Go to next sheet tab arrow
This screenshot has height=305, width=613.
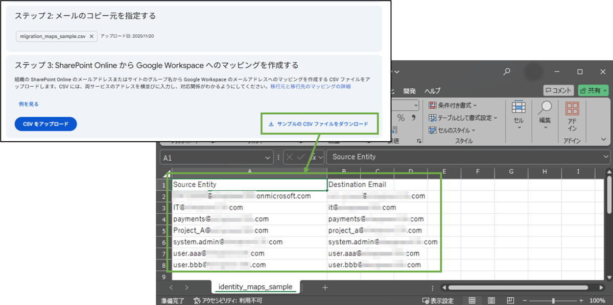click(186, 288)
